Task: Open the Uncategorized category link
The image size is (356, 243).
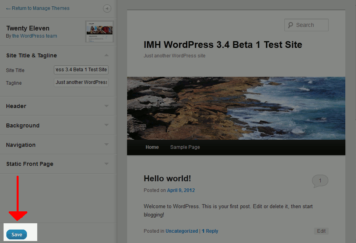Action: coord(181,231)
